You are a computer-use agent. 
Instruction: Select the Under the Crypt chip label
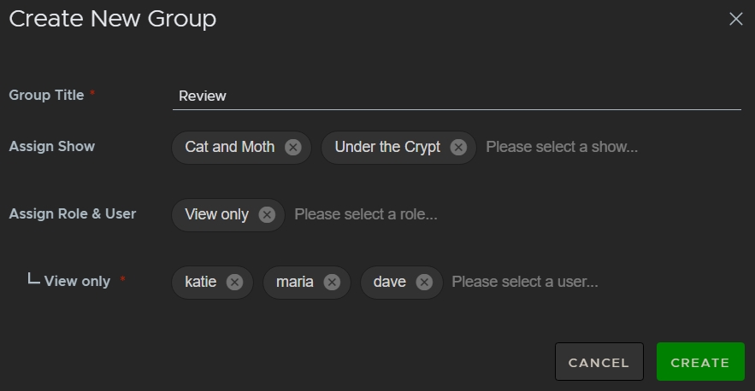click(x=387, y=147)
